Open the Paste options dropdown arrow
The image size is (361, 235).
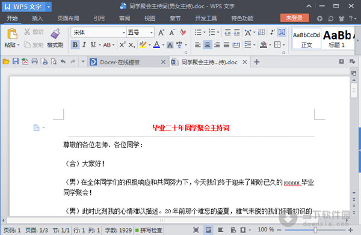tap(18, 45)
